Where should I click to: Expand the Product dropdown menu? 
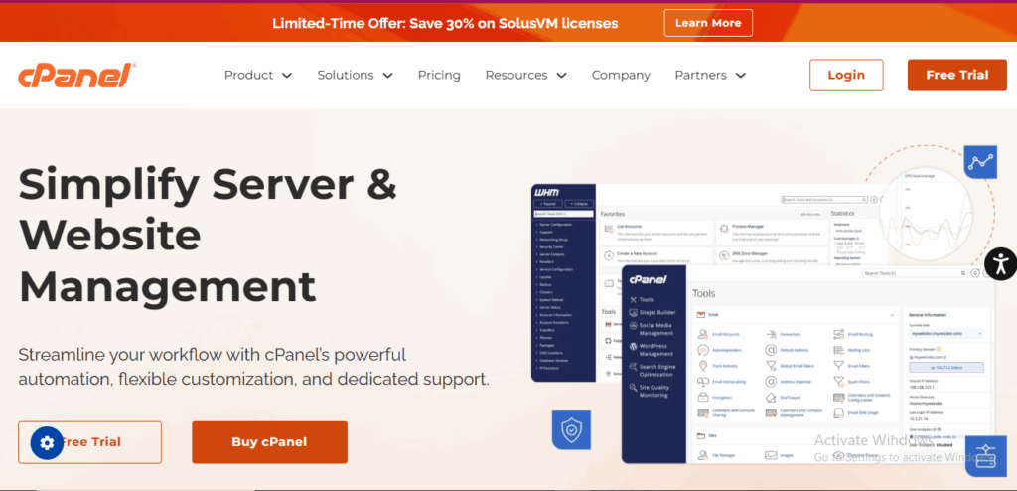(x=258, y=75)
